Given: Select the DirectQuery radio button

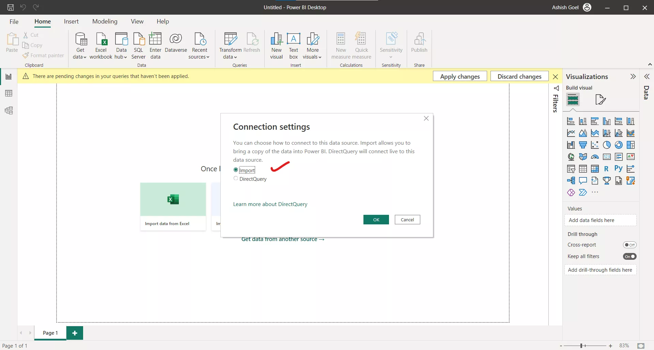Looking at the screenshot, I should (236, 178).
